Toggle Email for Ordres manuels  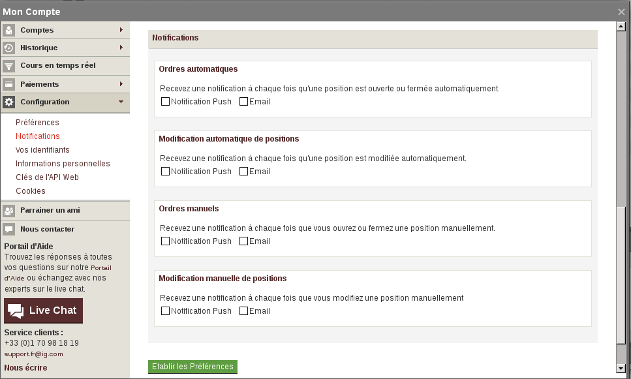point(243,241)
